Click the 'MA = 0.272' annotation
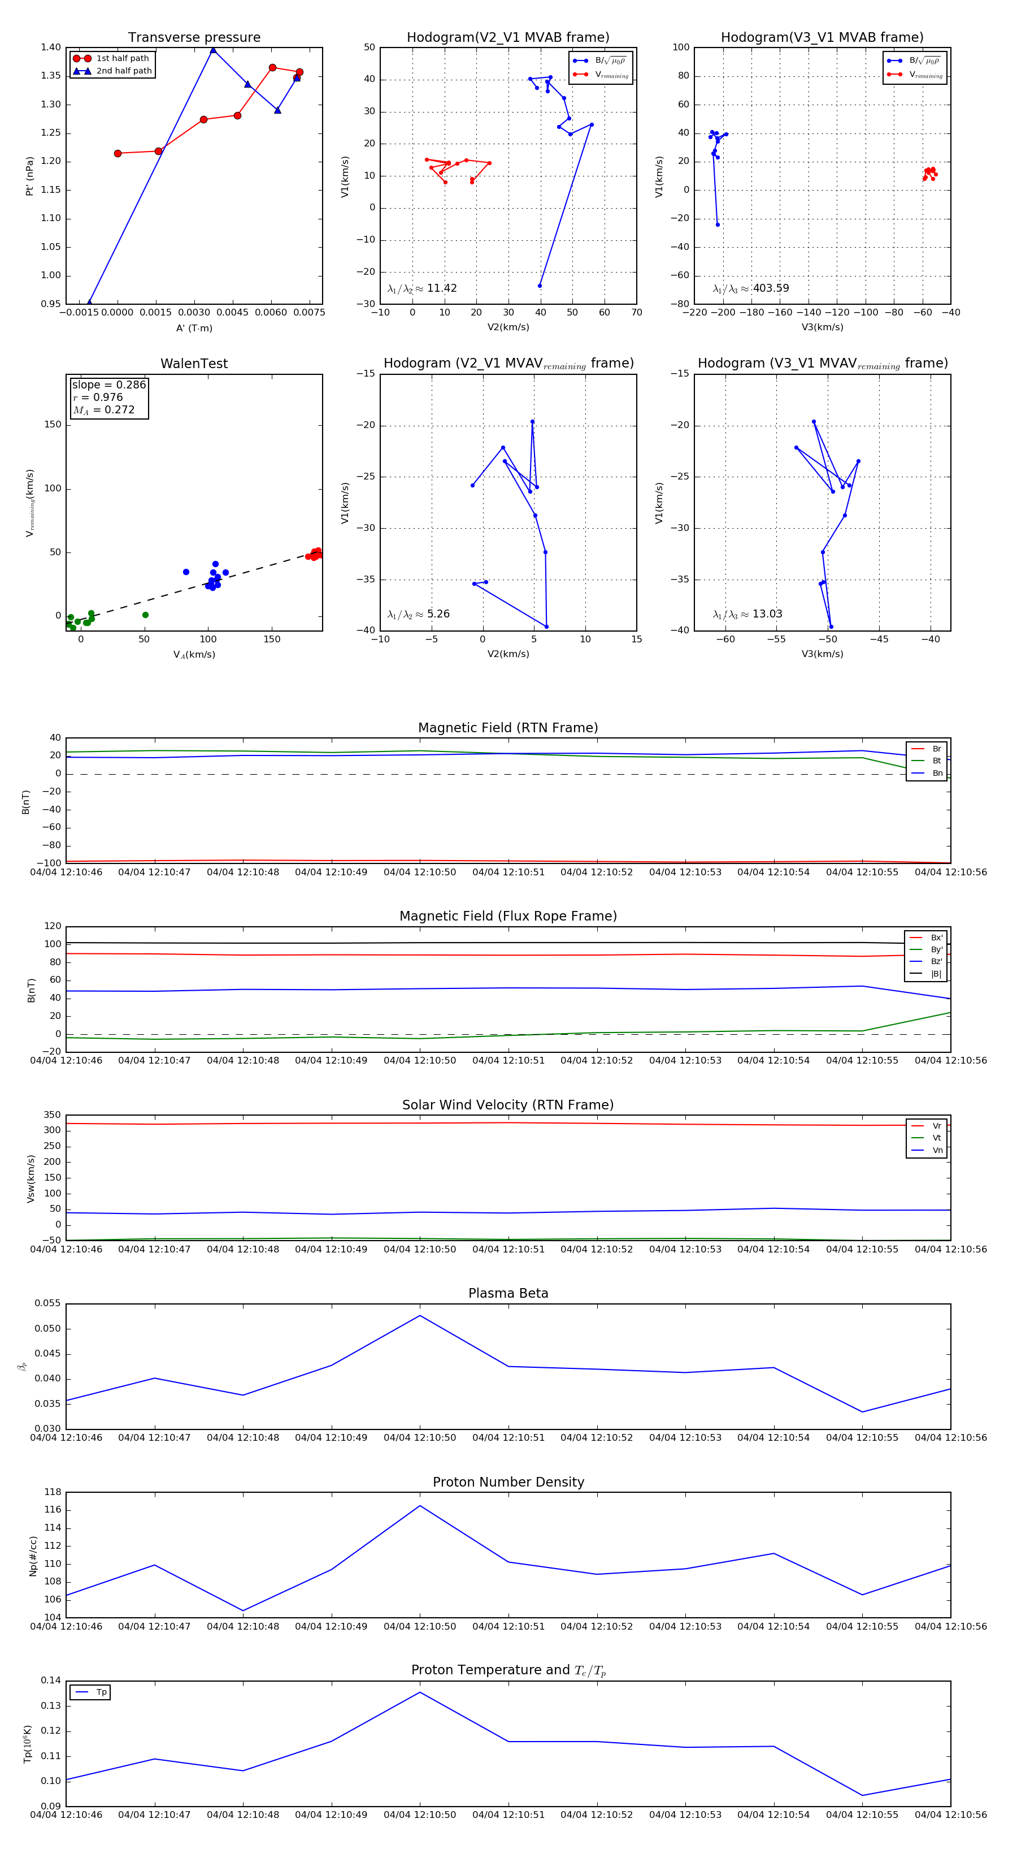The image size is (1017, 1866). (x=103, y=410)
